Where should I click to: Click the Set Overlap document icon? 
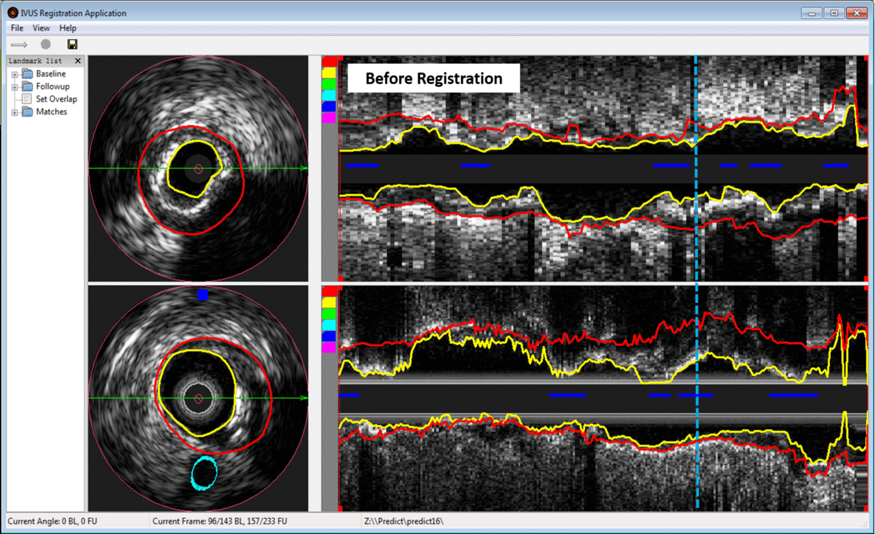(x=27, y=99)
